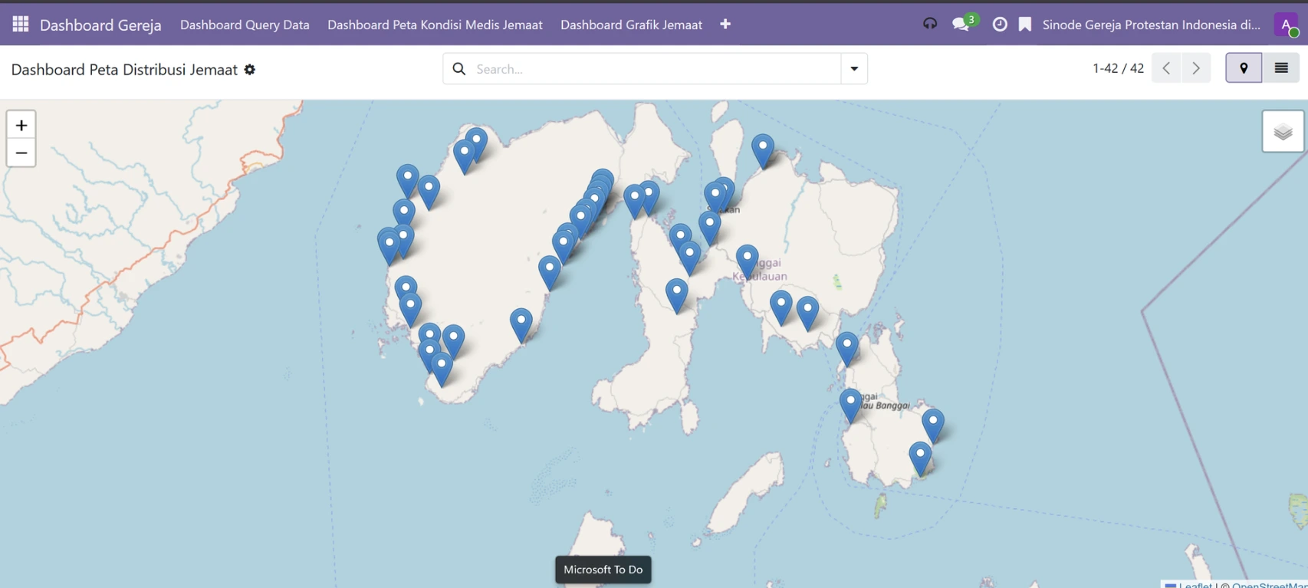Screen dimensions: 1308x588
Task: Open the user avatar menu
Action: 1287,25
